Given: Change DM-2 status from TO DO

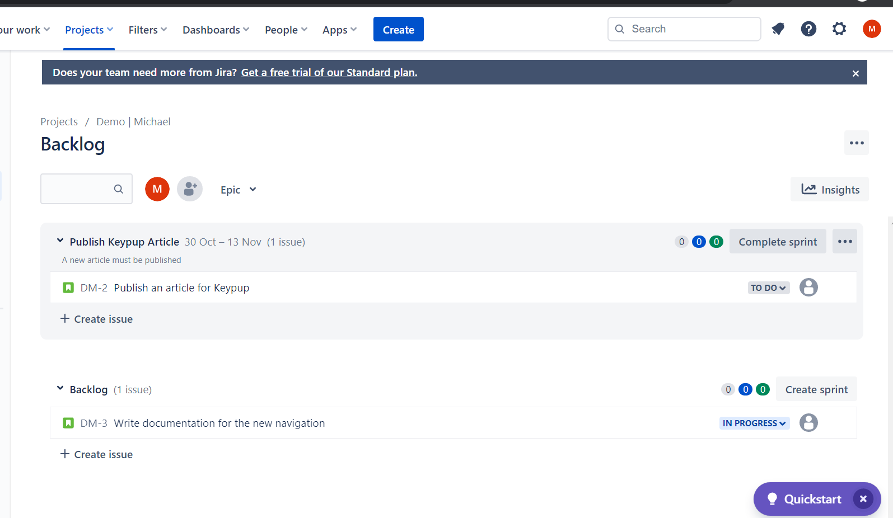Looking at the screenshot, I should 768,288.
